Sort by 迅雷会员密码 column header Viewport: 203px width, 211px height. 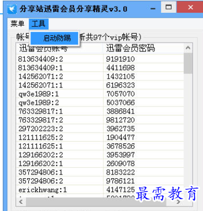[143, 48]
